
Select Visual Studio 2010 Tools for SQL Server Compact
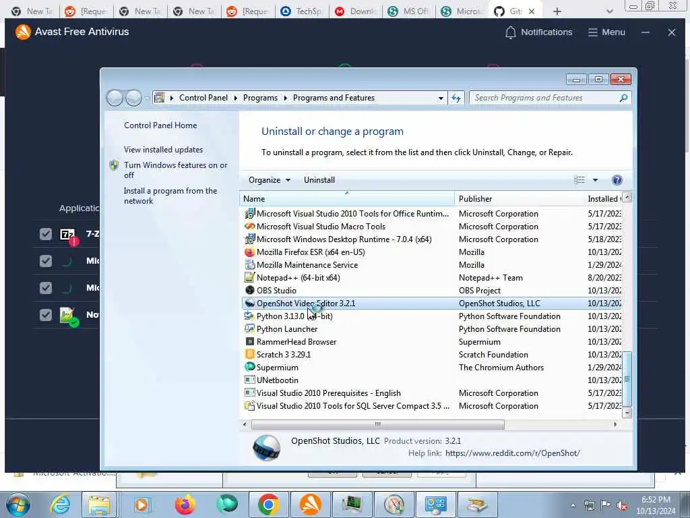(x=431, y=405)
